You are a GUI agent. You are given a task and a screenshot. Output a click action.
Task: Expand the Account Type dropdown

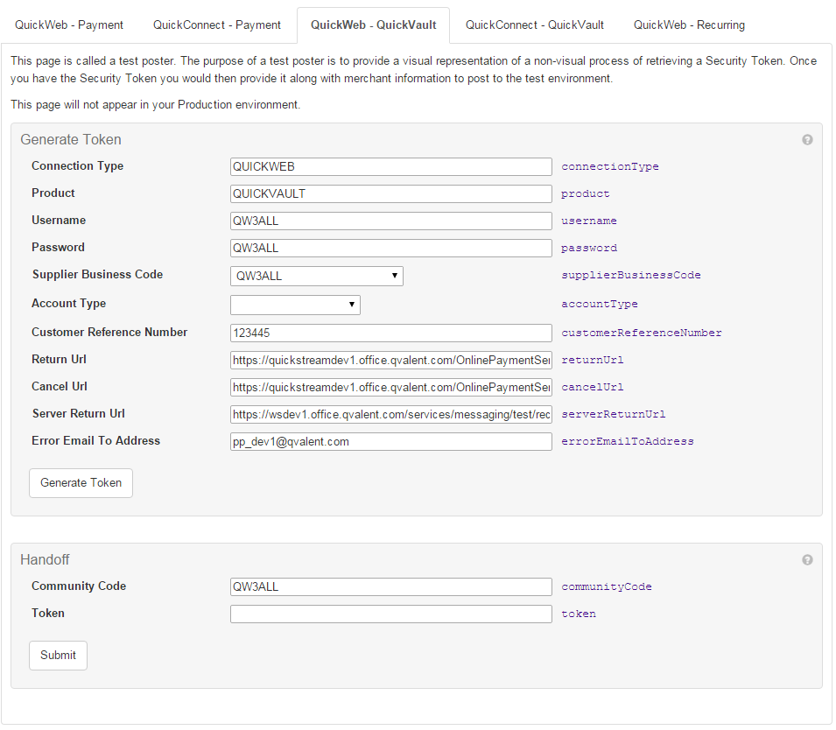[295, 305]
